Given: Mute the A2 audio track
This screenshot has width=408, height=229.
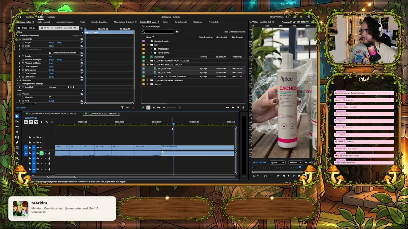Looking at the screenshot, I should point(41,158).
